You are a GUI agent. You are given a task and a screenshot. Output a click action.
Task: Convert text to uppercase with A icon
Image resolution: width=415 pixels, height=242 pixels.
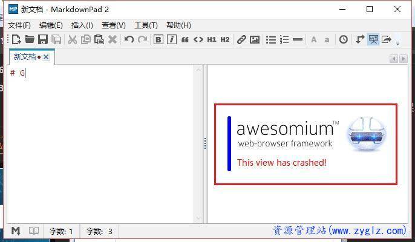pos(314,40)
